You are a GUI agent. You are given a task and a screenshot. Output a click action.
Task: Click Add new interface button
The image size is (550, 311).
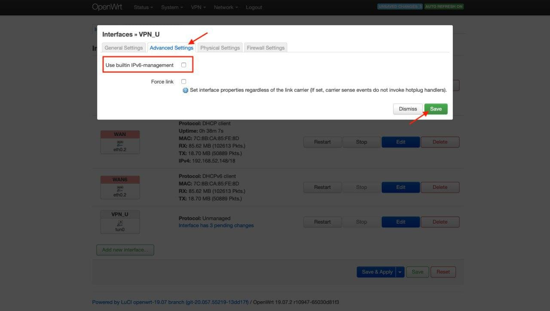[125, 250]
